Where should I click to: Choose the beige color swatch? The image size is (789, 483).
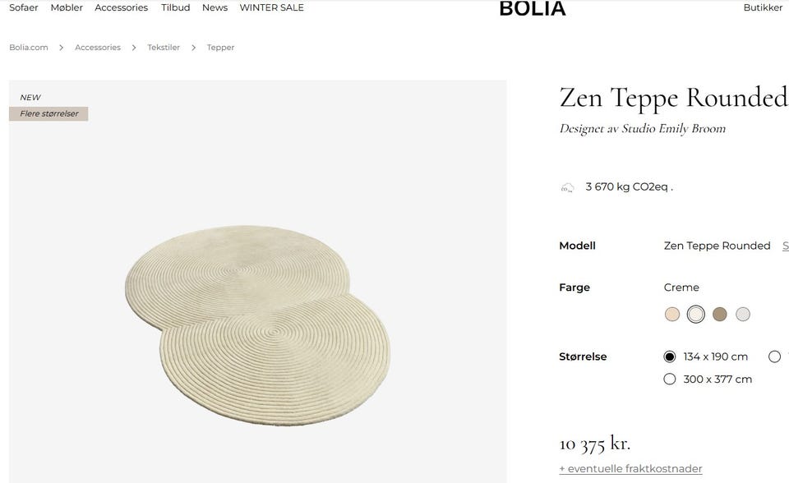coord(672,315)
